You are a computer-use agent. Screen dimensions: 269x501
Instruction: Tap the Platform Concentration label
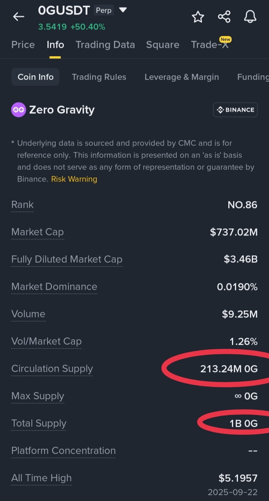click(x=64, y=451)
